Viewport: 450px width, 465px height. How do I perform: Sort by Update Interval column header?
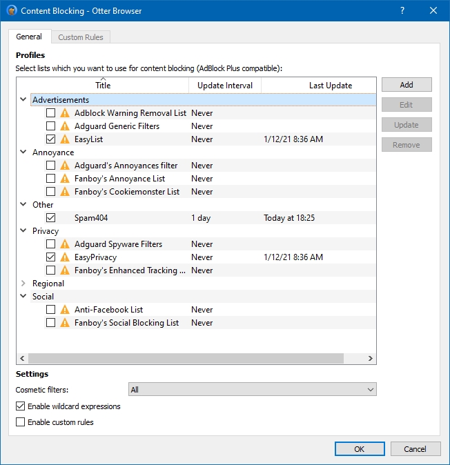click(x=225, y=86)
